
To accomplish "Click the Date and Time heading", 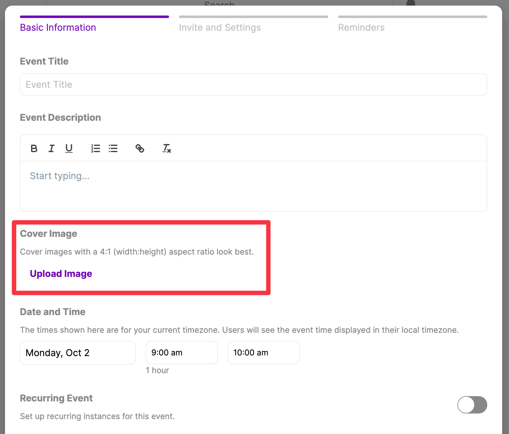I will click(x=53, y=312).
